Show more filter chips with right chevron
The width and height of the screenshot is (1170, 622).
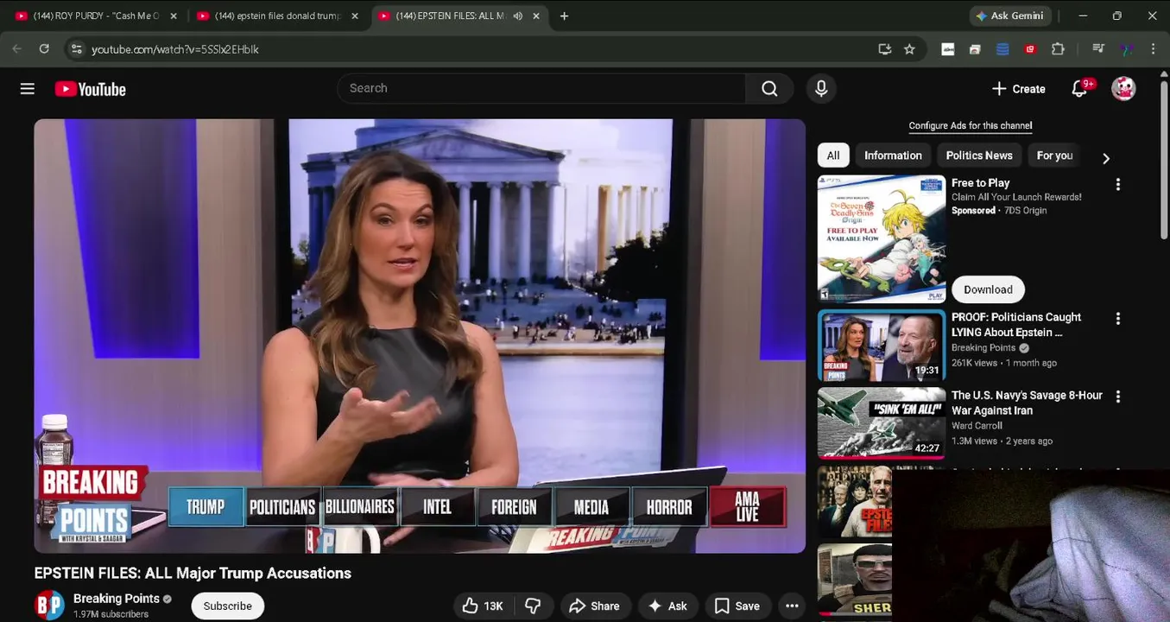pyautogui.click(x=1105, y=158)
